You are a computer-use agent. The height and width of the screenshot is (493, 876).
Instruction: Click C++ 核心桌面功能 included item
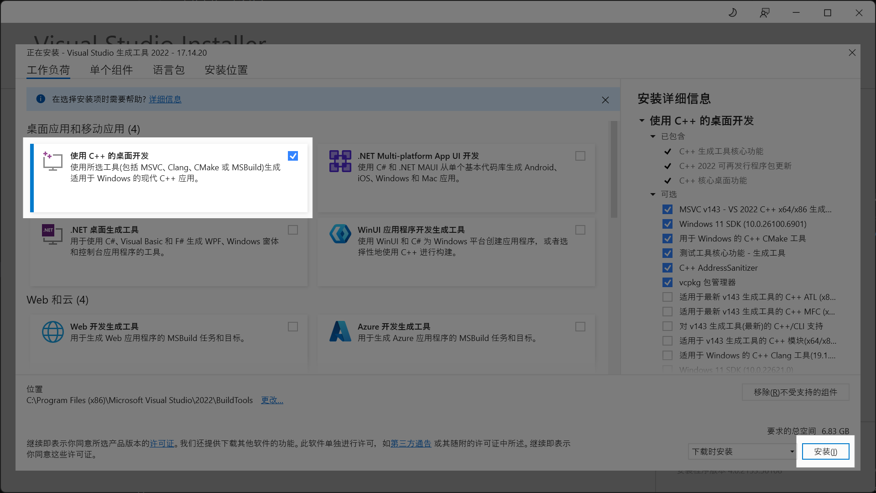pos(713,181)
